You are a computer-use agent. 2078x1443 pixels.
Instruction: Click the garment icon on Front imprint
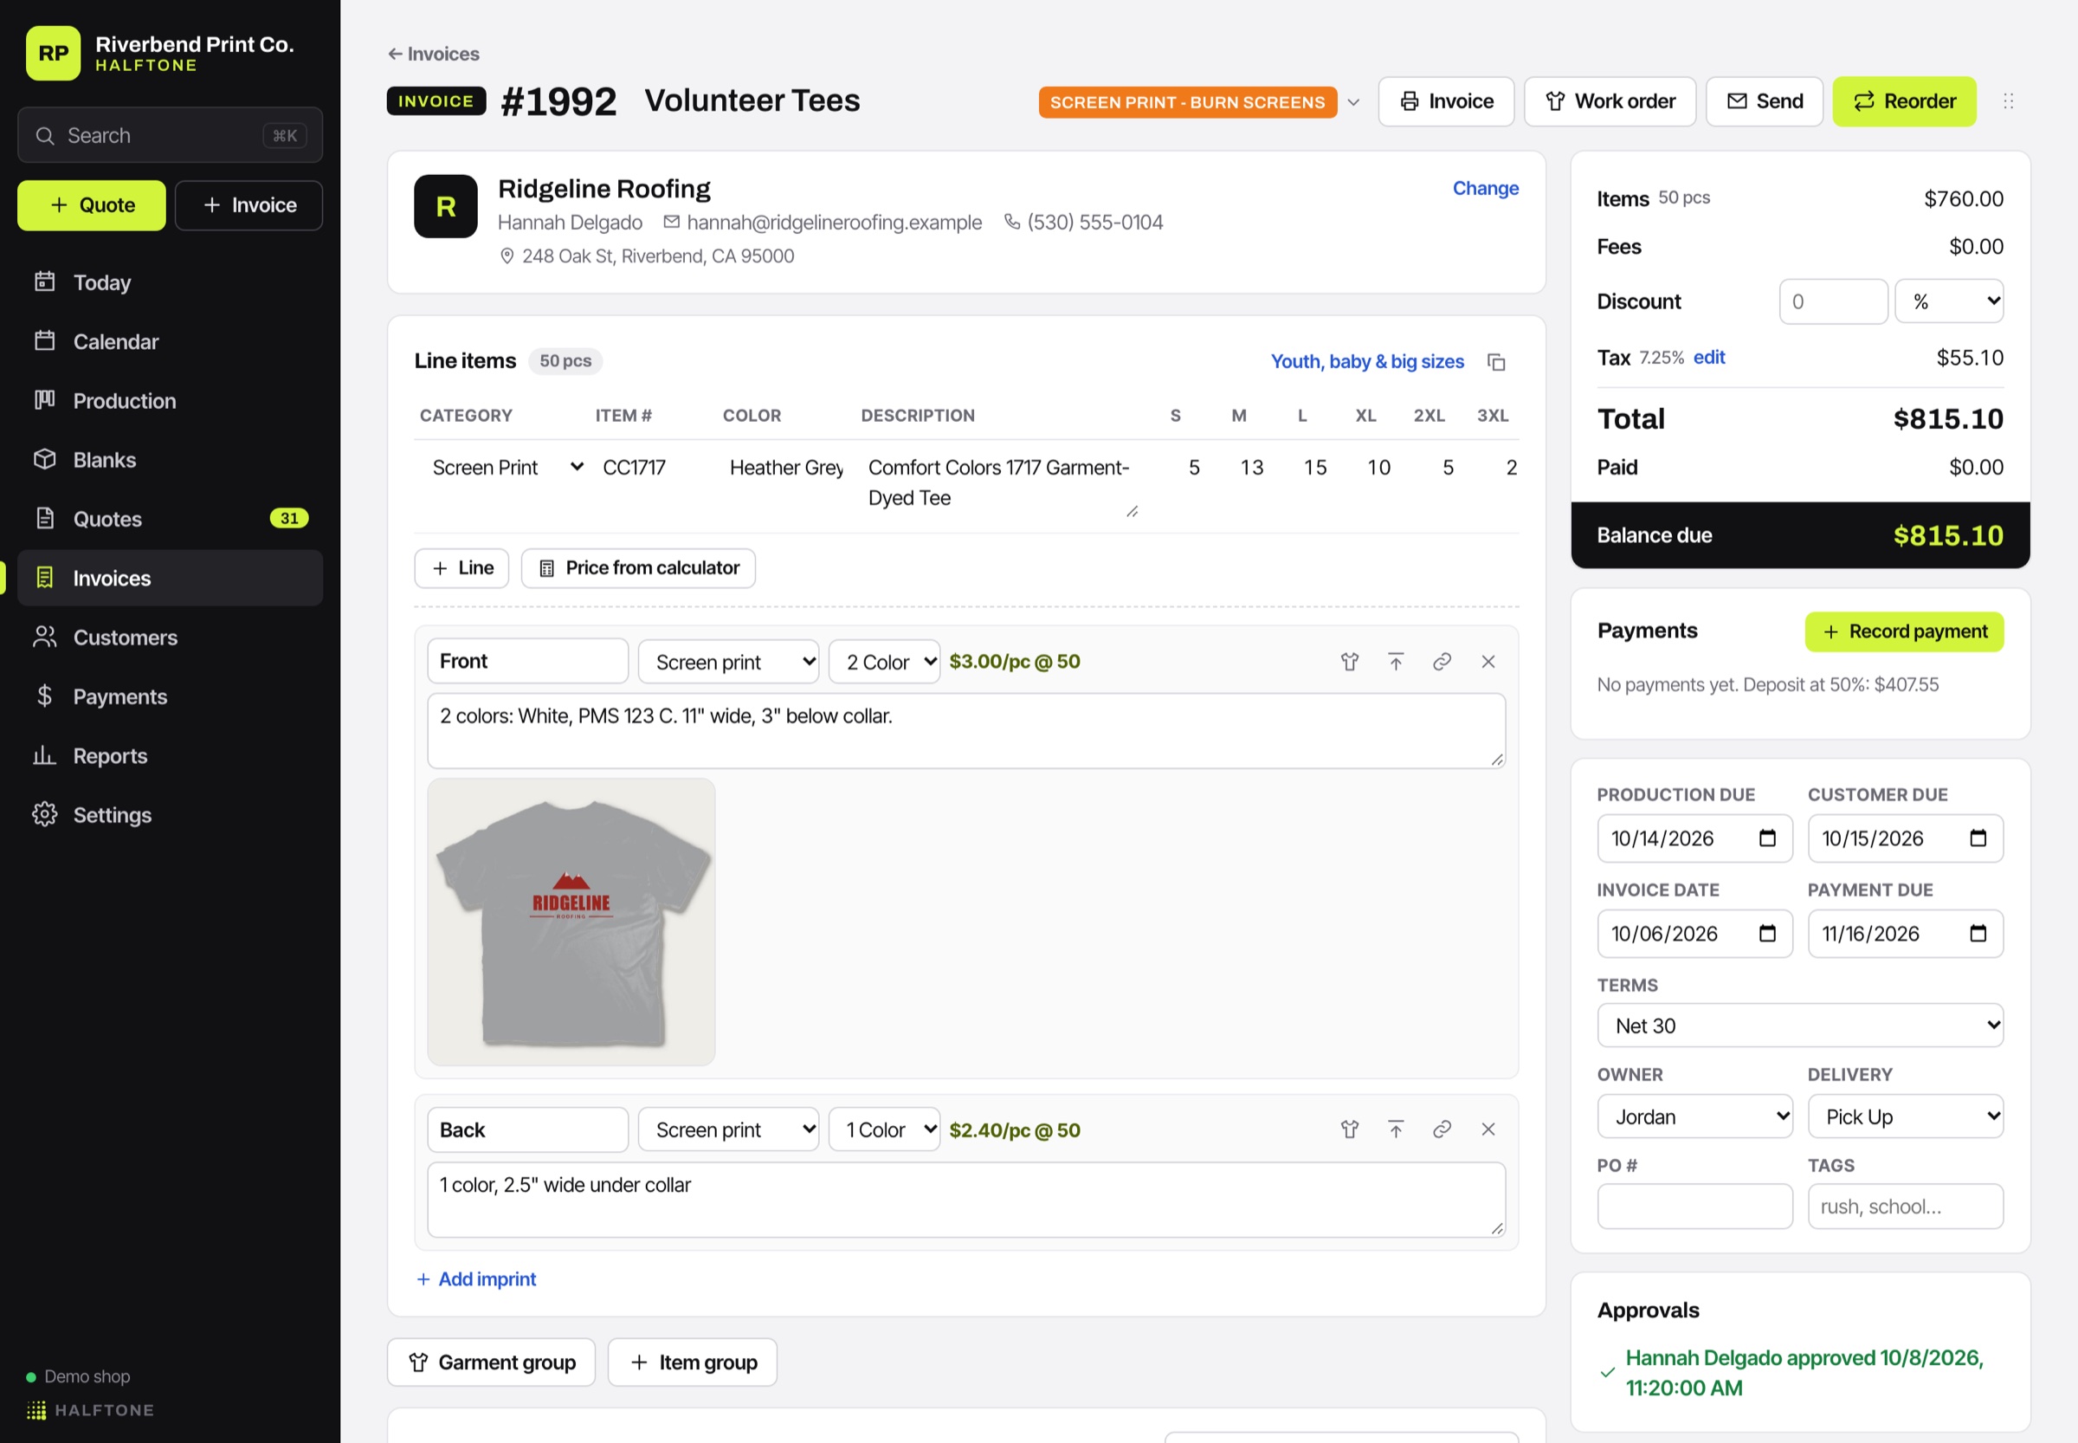click(x=1349, y=662)
